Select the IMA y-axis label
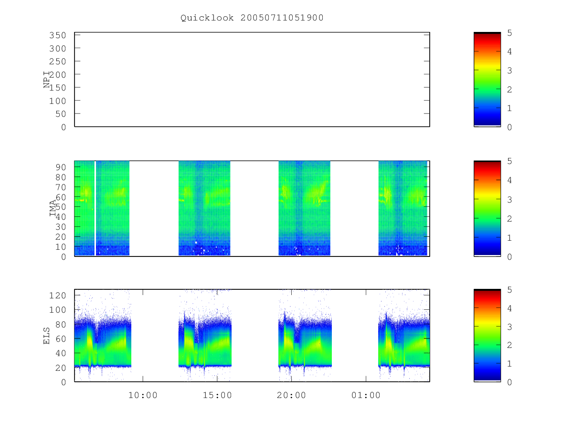 (53, 209)
